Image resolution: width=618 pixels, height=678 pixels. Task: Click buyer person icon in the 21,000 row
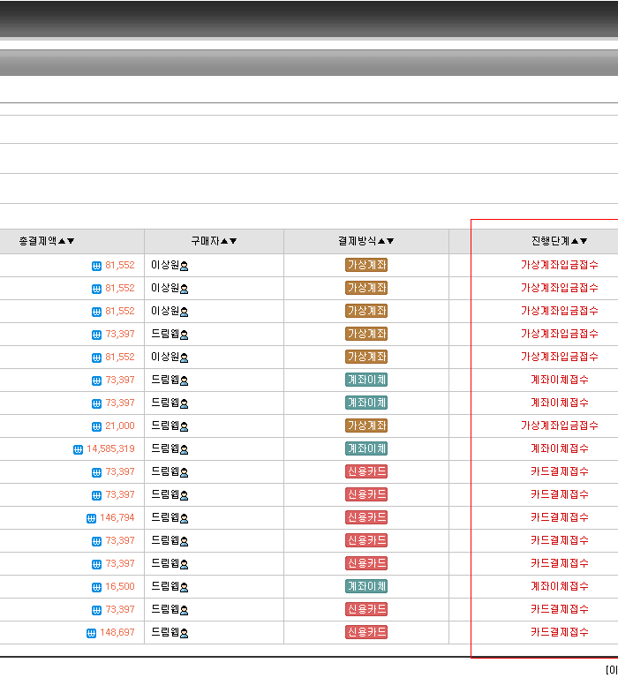point(185,426)
